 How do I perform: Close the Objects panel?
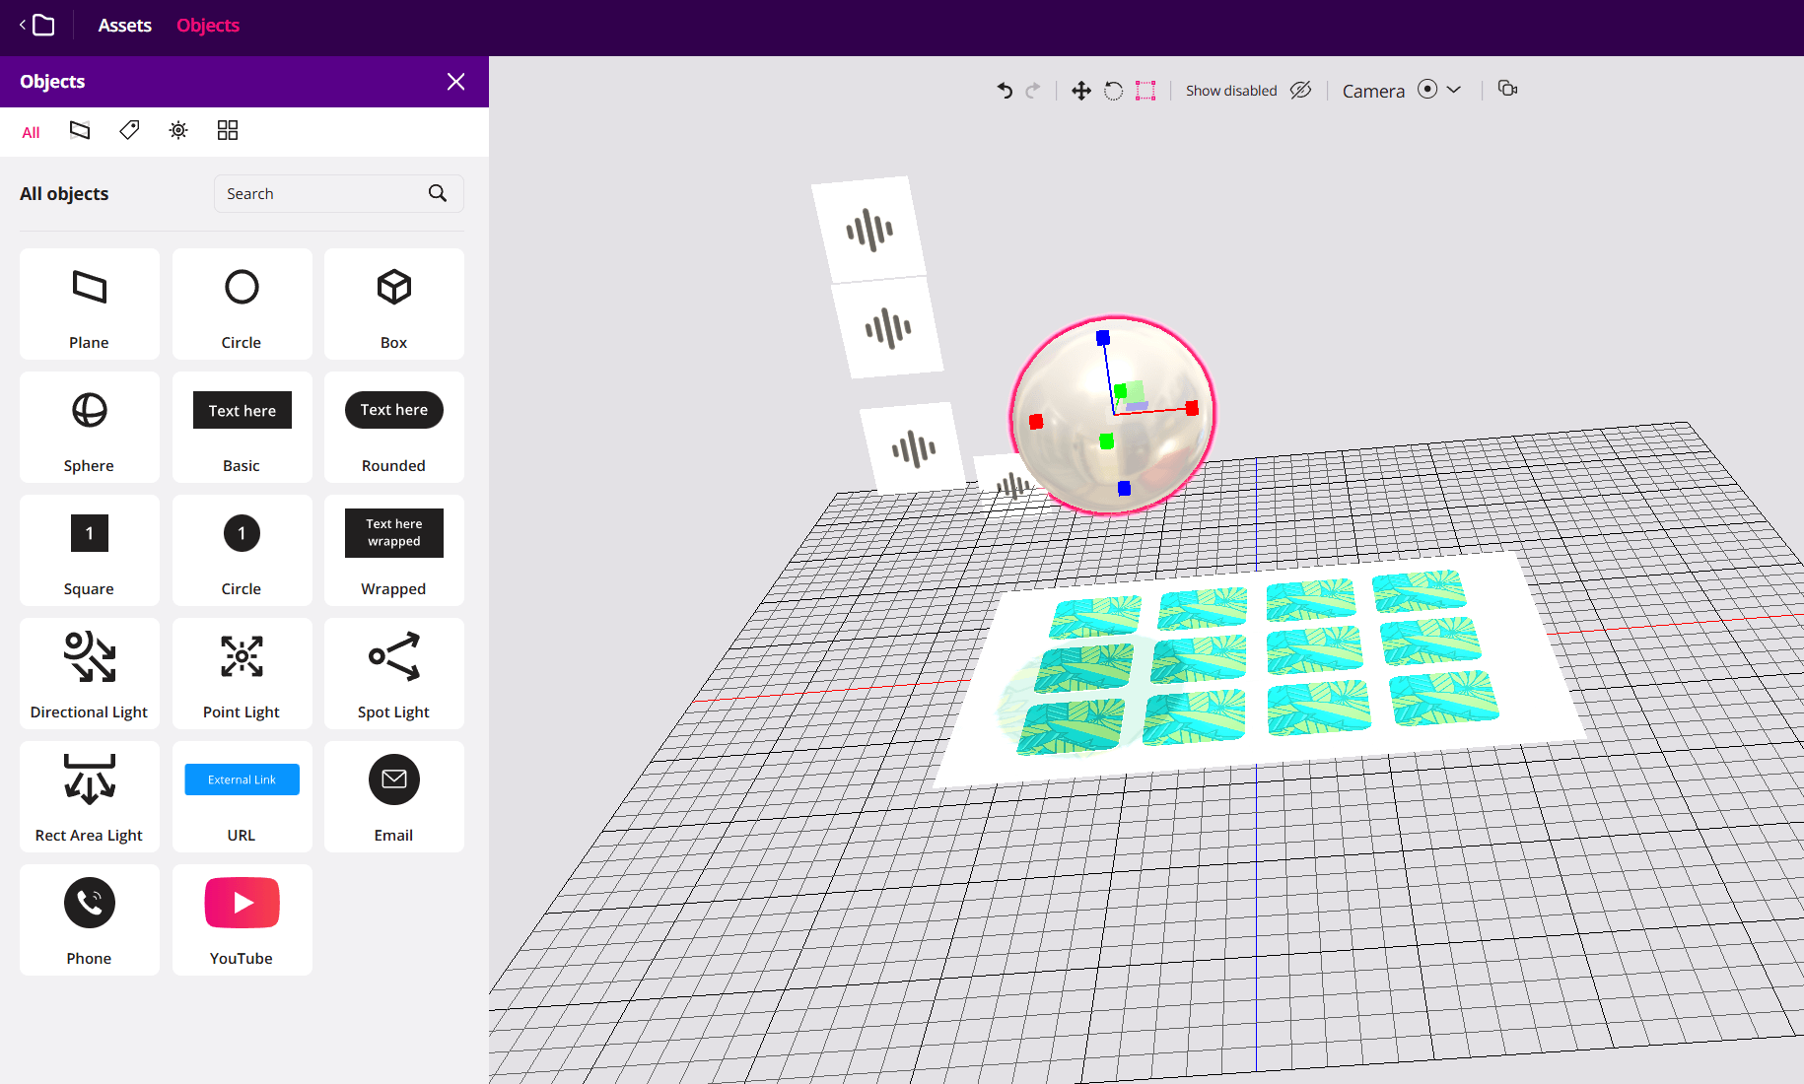[x=455, y=82]
